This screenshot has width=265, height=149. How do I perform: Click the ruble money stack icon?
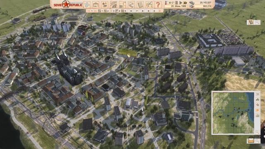pos(192,2)
